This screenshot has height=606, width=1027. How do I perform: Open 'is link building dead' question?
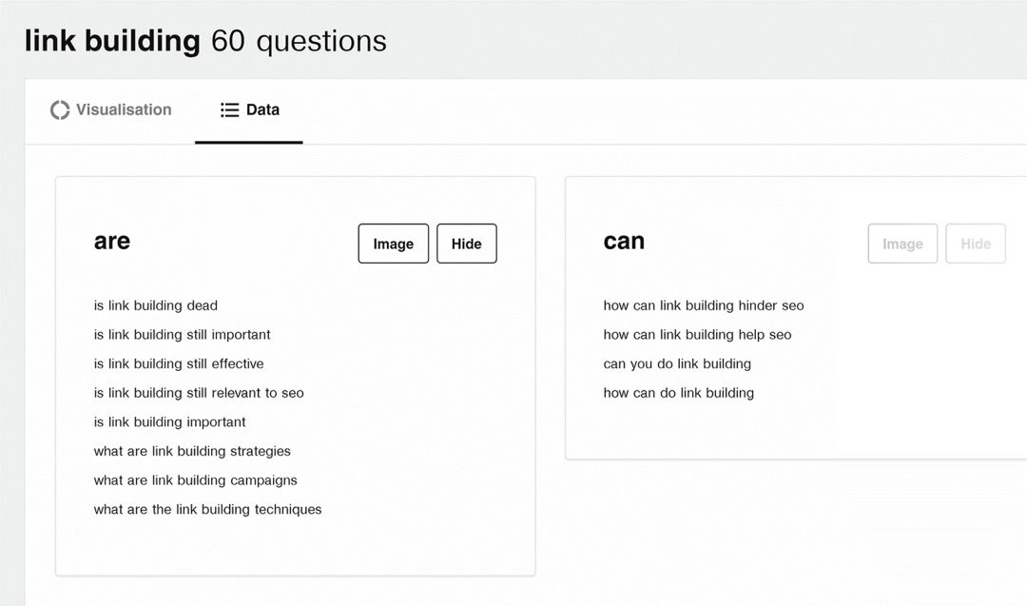[x=156, y=305]
